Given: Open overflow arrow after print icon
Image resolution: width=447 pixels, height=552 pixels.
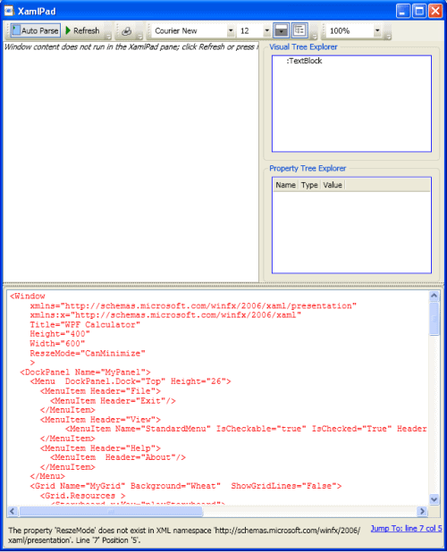Looking at the screenshot, I should click(139, 37).
